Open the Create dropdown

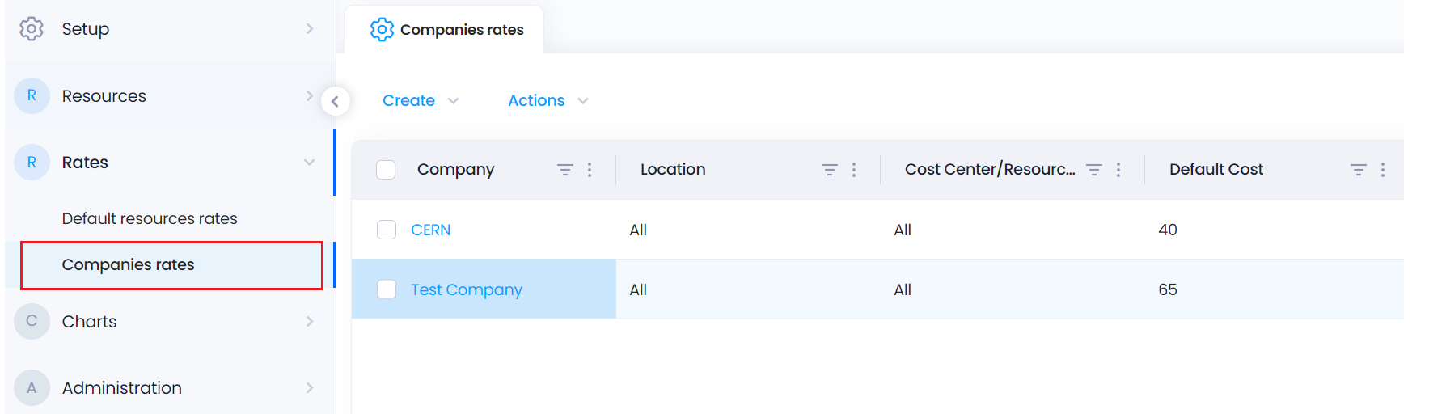click(421, 101)
